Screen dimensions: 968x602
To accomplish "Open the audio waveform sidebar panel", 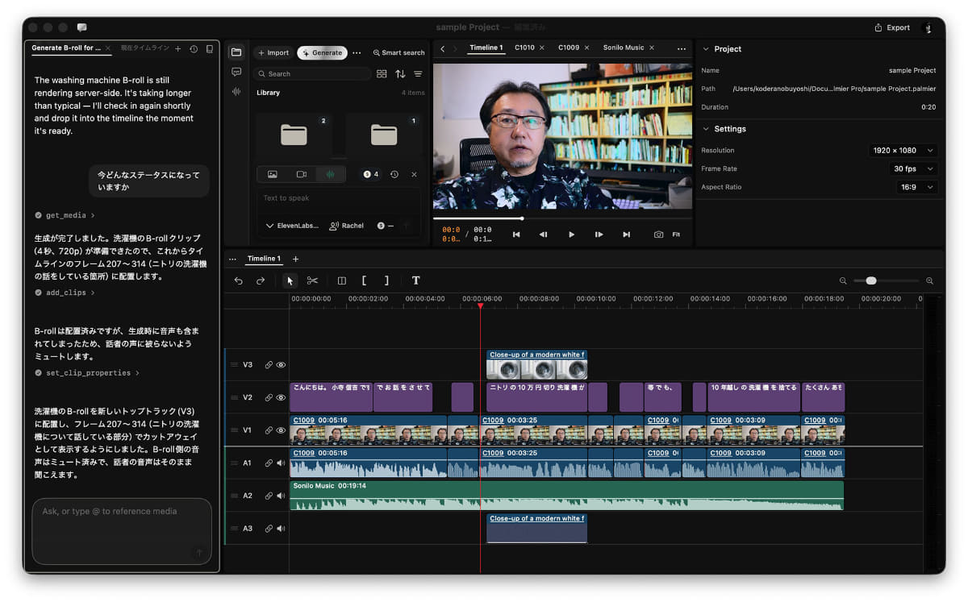I will (x=236, y=91).
